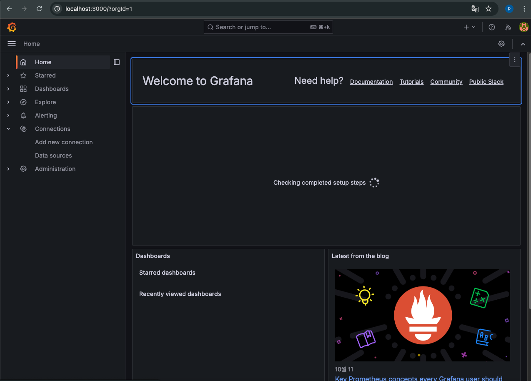Click the Alerting bell icon in sidebar
Image resolution: width=531 pixels, height=381 pixels.
click(23, 115)
